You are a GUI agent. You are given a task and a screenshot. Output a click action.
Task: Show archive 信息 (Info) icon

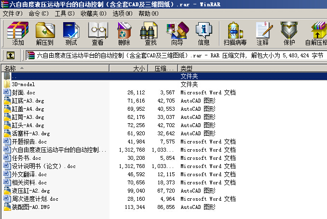coord(204,30)
